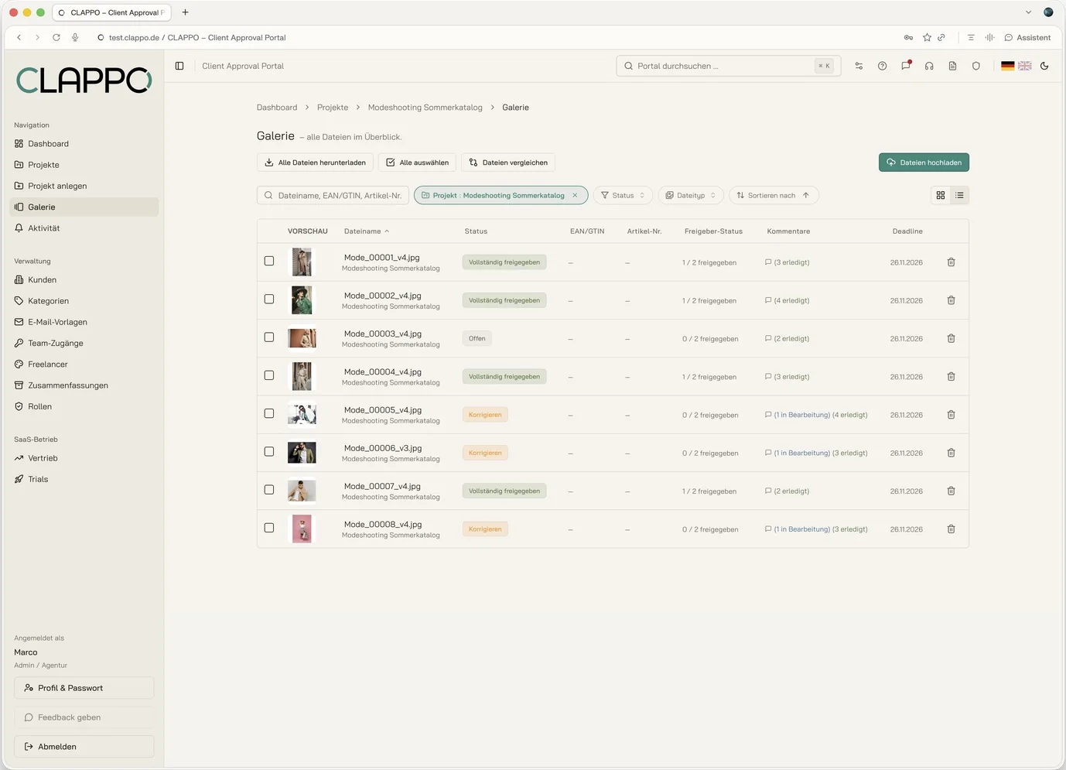This screenshot has height=770, width=1066.
Task: Open comments icon for Mode_00003_v4.jpg
Action: click(768, 339)
